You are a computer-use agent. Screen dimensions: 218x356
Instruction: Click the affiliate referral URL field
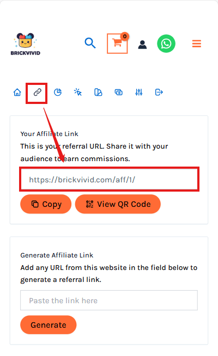tap(110, 180)
